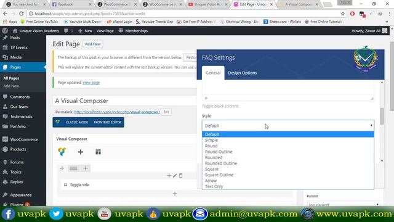Open the Posts menu in sidebar
This screenshot has width=394, height=222.
(15, 38)
